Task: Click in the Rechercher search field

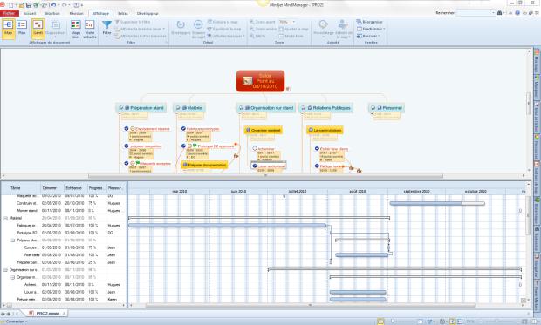Action: (x=473, y=13)
